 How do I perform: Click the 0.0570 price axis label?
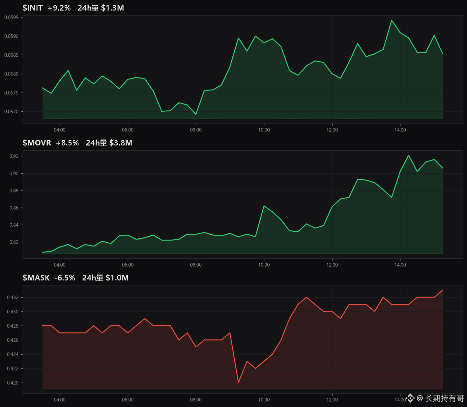[x=12, y=111]
